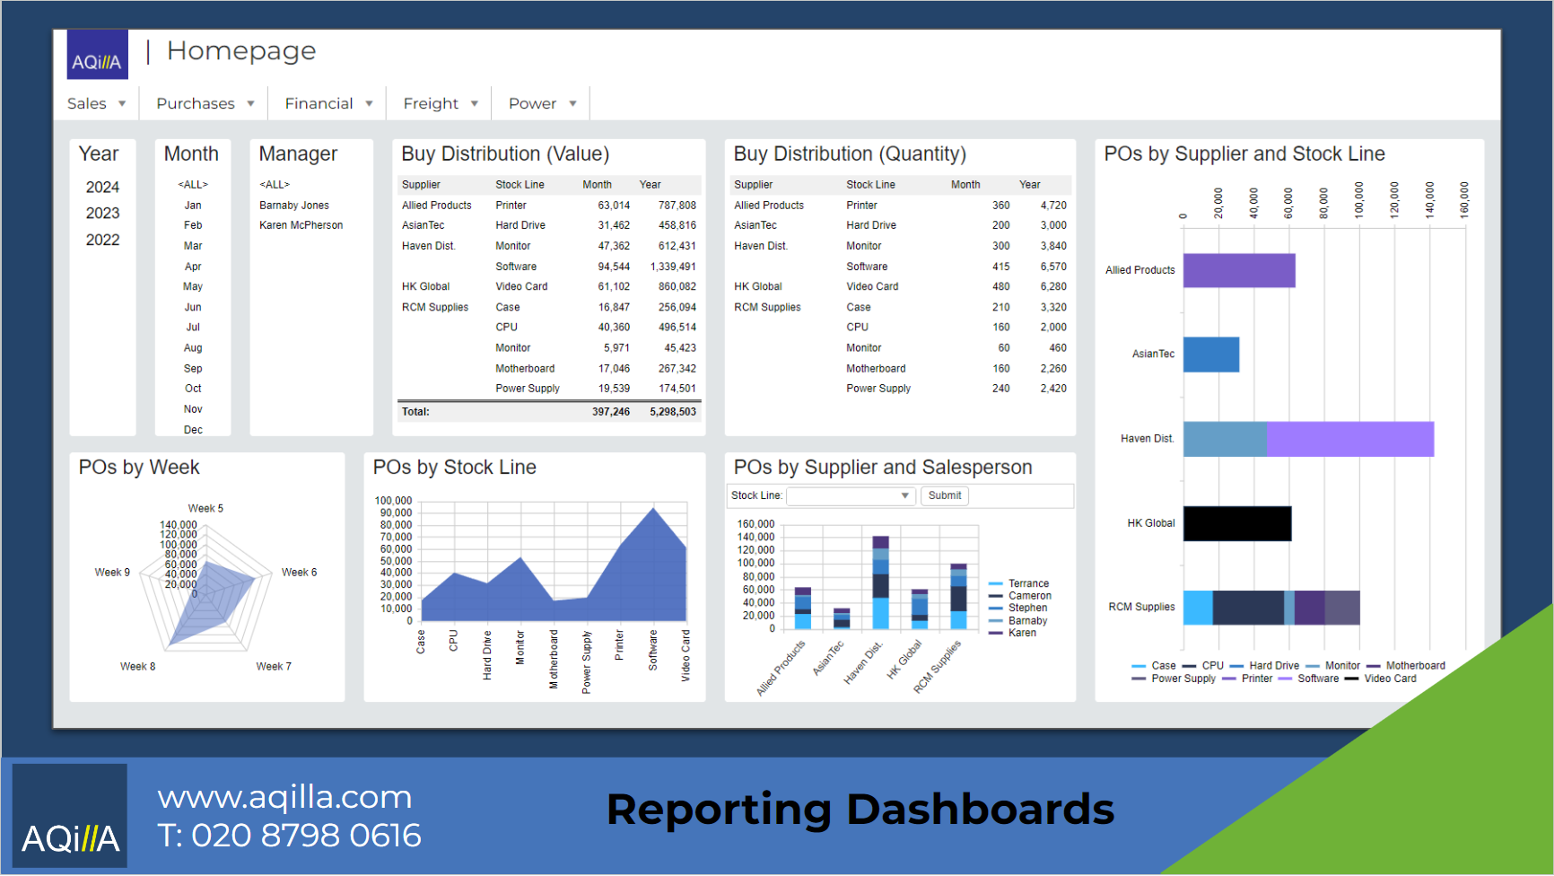
Task: Click Month header in Buy Distribution (Quantity)
Action: click(965, 185)
